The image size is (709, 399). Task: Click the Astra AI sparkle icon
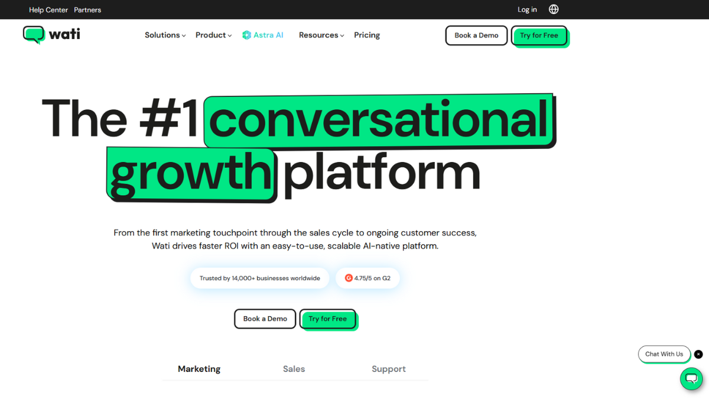coord(246,35)
